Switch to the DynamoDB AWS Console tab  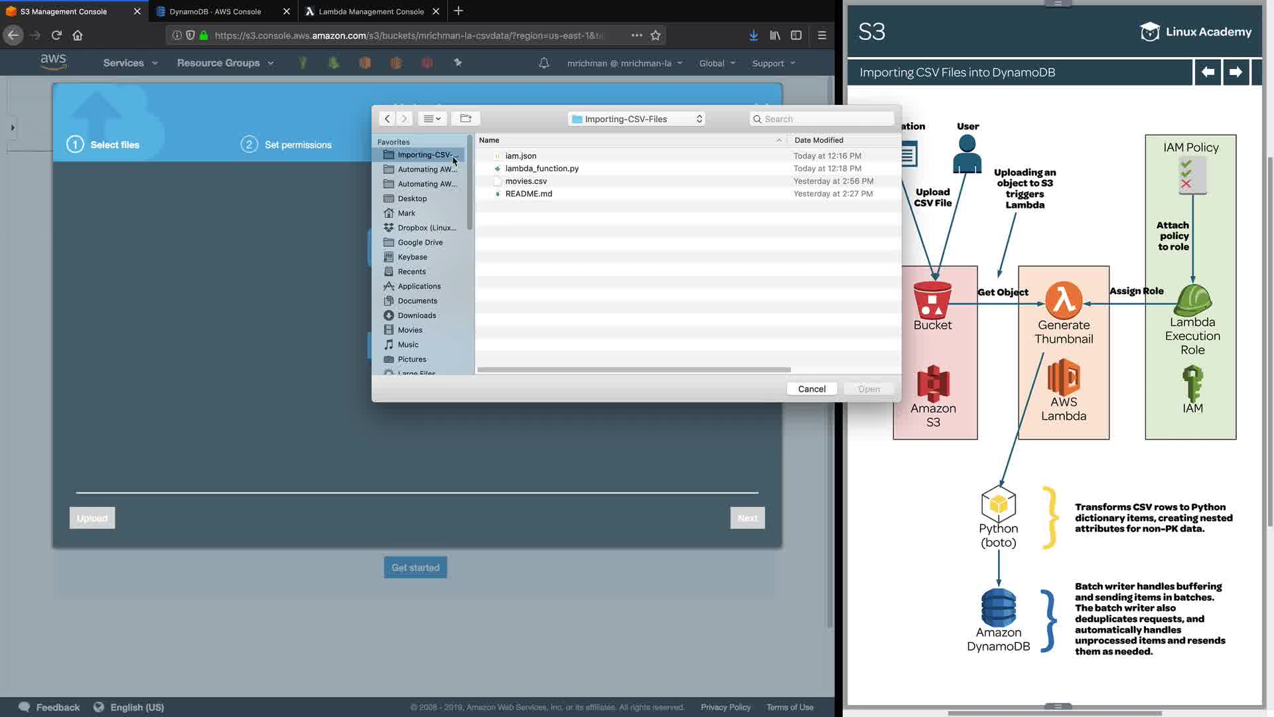215,11
